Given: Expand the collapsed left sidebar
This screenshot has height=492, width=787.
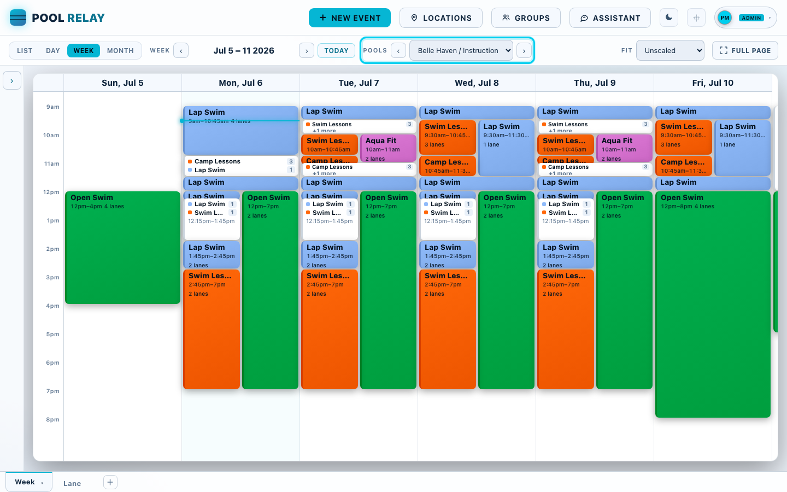Looking at the screenshot, I should tap(12, 80).
